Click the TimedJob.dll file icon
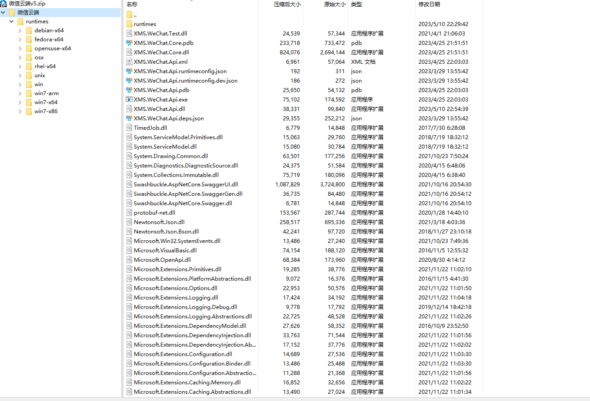590x401 pixels. (x=129, y=128)
